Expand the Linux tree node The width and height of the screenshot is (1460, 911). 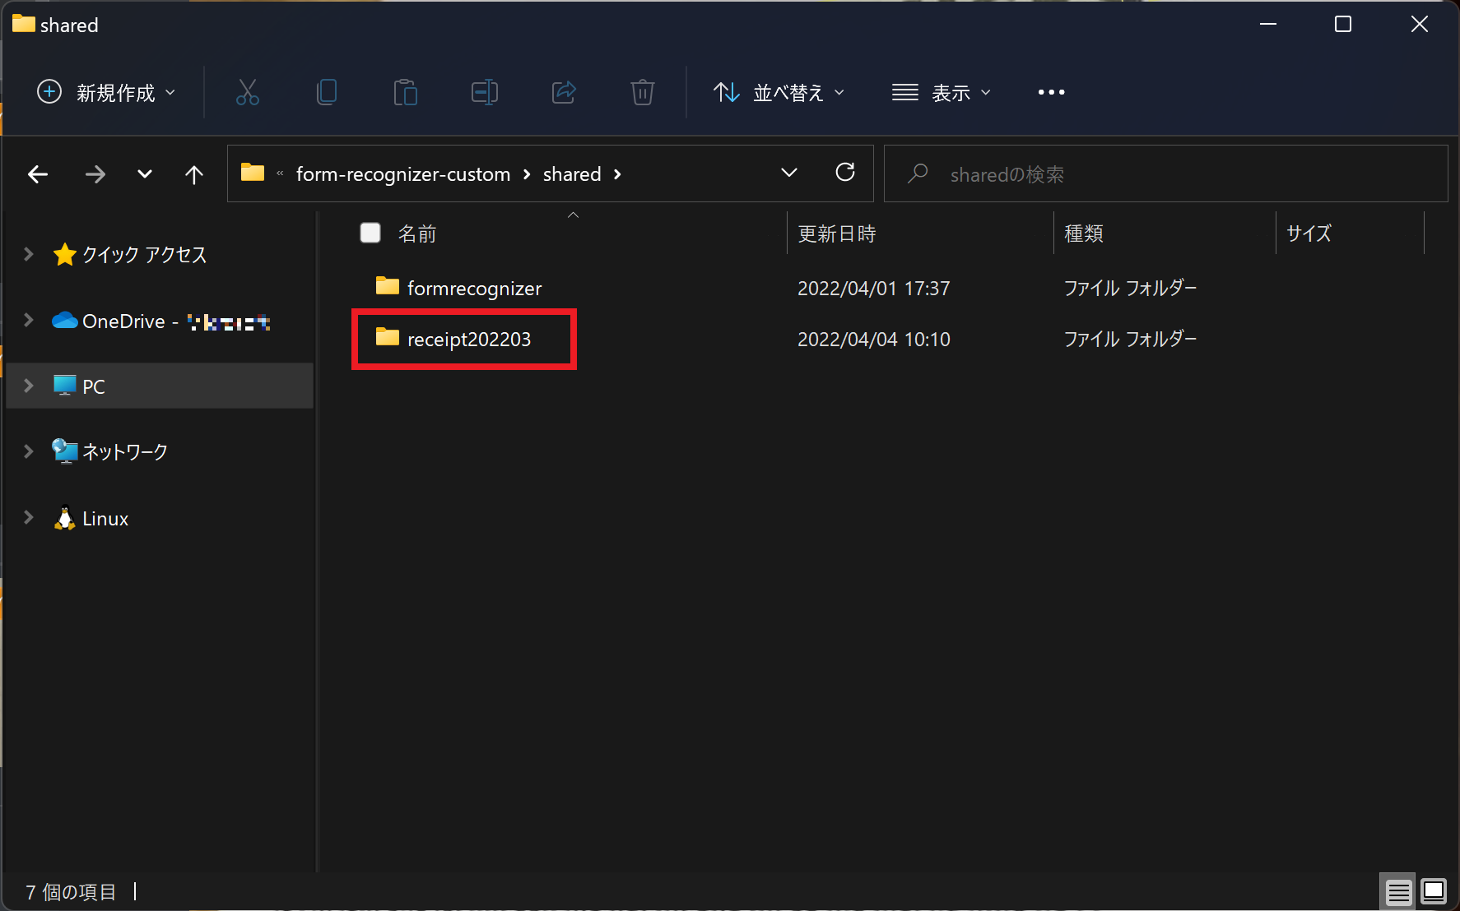pos(29,517)
